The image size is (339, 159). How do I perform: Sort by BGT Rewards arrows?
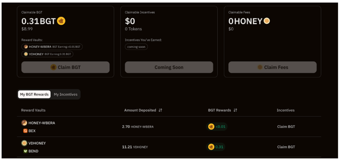235,110
